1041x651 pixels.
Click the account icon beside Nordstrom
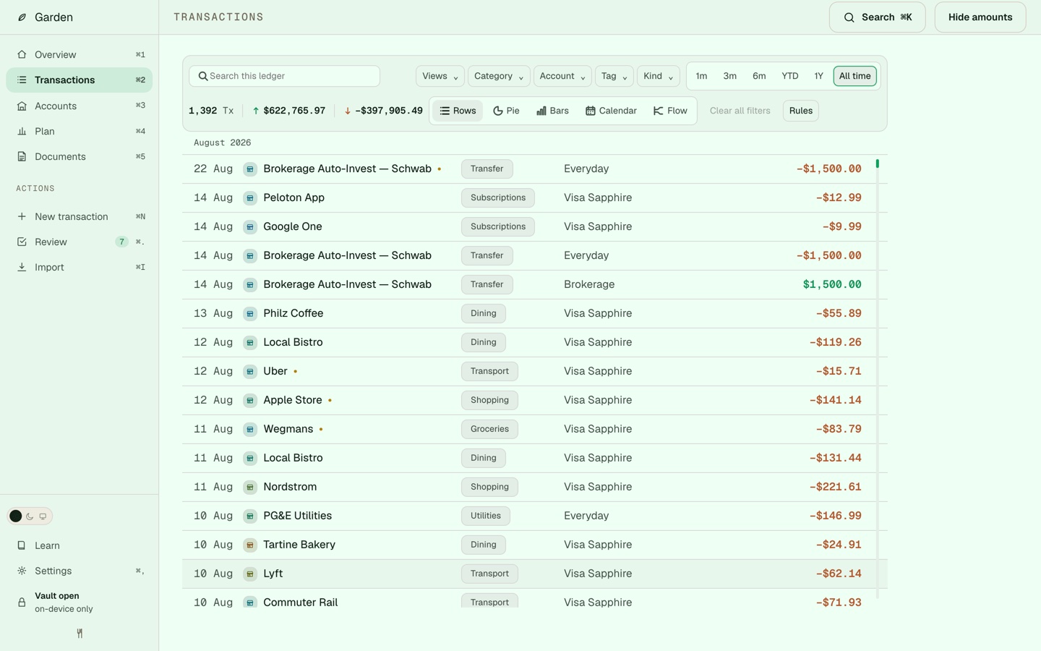pos(250,487)
